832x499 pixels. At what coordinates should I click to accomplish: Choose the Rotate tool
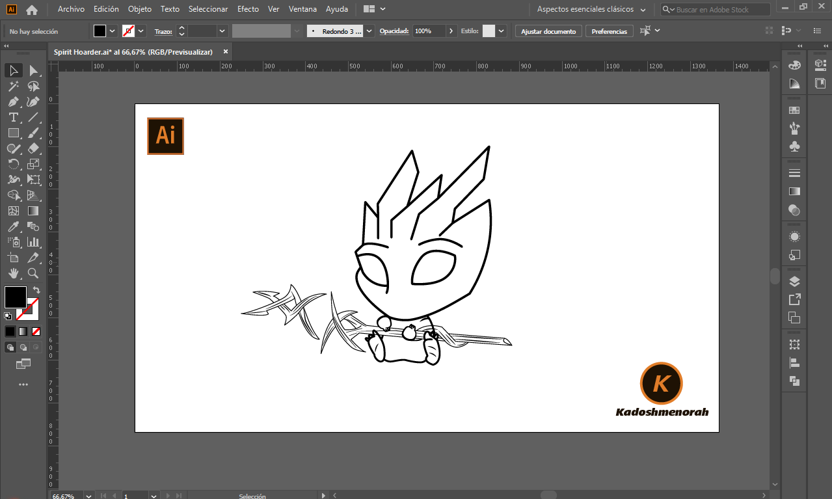click(14, 164)
